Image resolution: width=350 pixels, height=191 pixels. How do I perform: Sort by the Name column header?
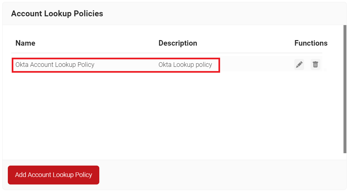coord(25,43)
